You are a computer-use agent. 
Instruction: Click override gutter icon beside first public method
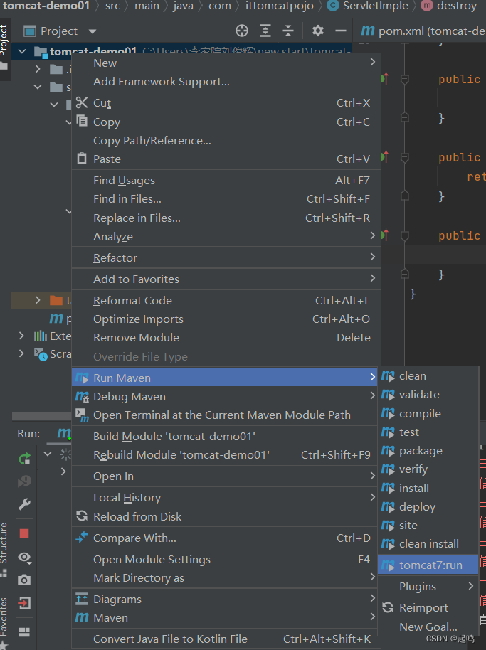[385, 78]
